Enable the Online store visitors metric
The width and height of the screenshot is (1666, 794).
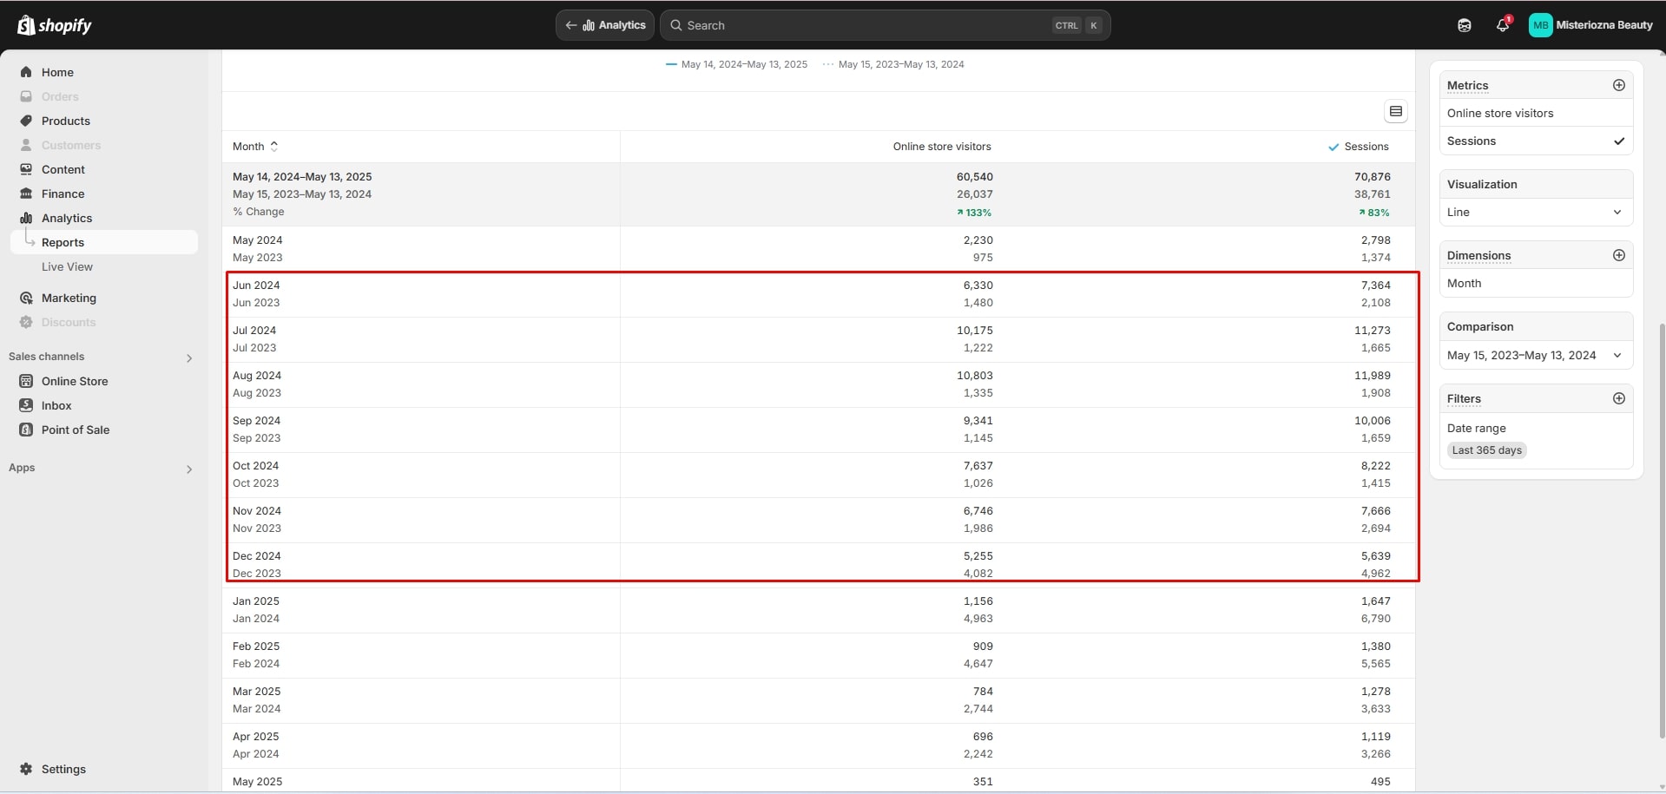tap(1500, 113)
